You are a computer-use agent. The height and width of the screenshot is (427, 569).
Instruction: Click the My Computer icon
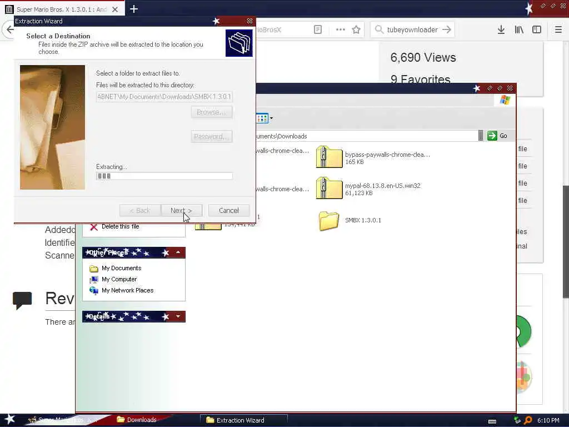[x=93, y=279]
